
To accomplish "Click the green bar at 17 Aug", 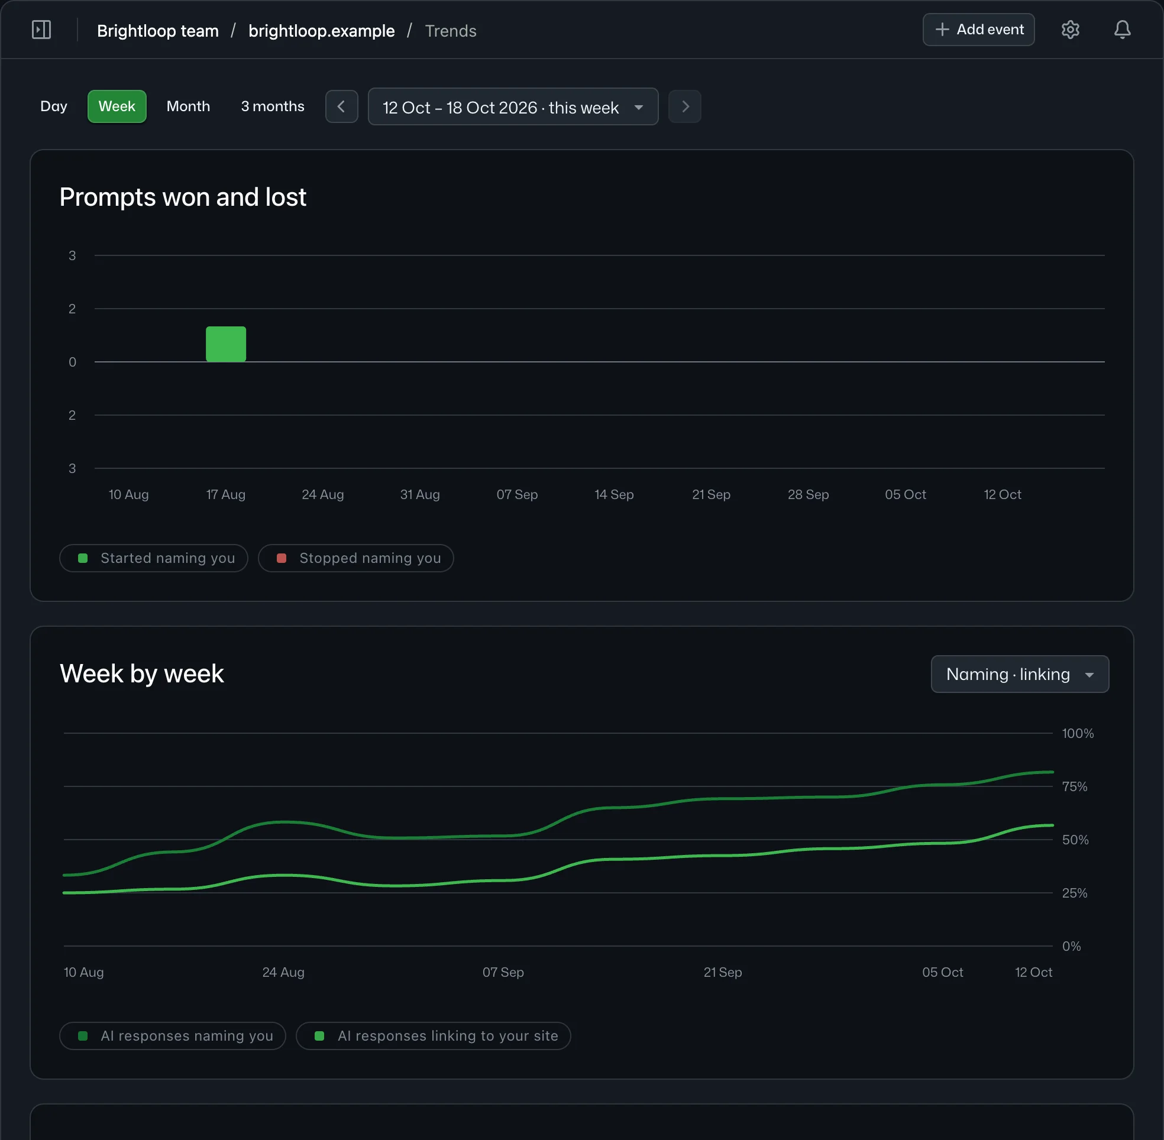I will click(226, 344).
